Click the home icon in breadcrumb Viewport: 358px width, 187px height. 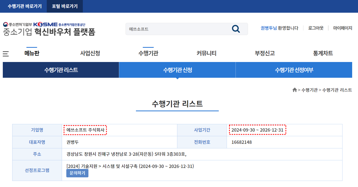(x=295, y=90)
